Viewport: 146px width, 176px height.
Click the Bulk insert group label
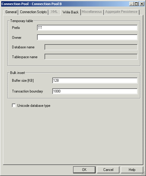coord(18,73)
